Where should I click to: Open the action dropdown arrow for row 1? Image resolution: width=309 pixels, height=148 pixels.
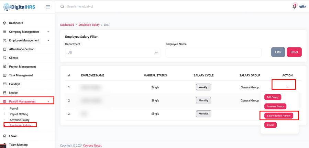click(x=288, y=87)
